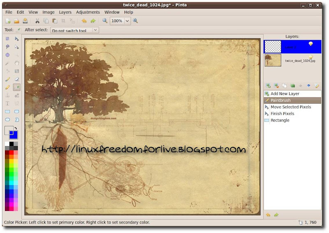This screenshot has height=233, width=329.
Task: Select the Move Selected Pixels tool
Action: pyautogui.click(x=17, y=39)
